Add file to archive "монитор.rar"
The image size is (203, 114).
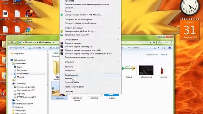[x=79, y=47]
